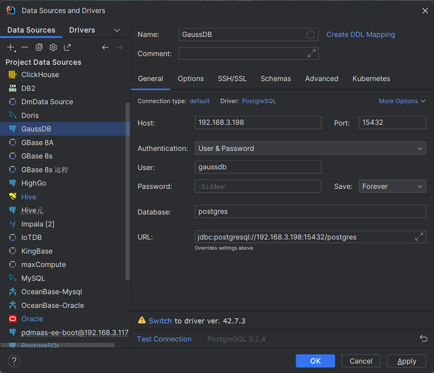Click the Test Connection link
The image size is (434, 373).
164,339
